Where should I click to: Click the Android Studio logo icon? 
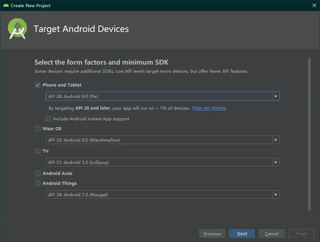(x=17, y=29)
